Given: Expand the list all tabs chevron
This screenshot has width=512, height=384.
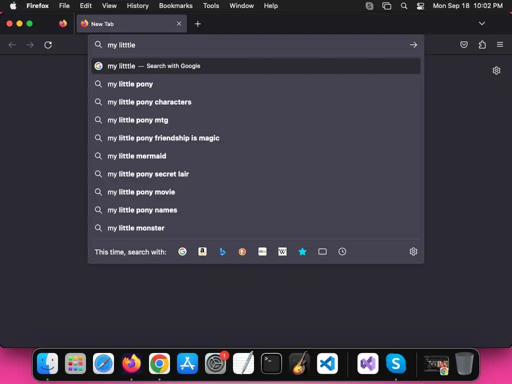Looking at the screenshot, I should coord(481,23).
